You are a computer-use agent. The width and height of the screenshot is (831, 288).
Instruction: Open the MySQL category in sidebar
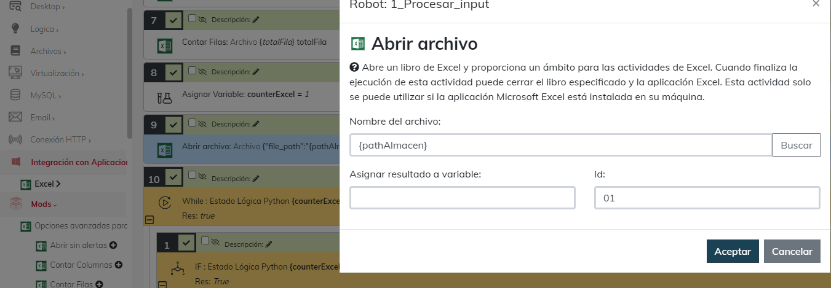45,96
